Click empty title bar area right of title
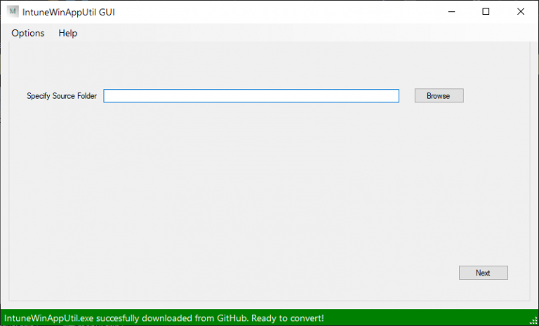 [x=281, y=12]
